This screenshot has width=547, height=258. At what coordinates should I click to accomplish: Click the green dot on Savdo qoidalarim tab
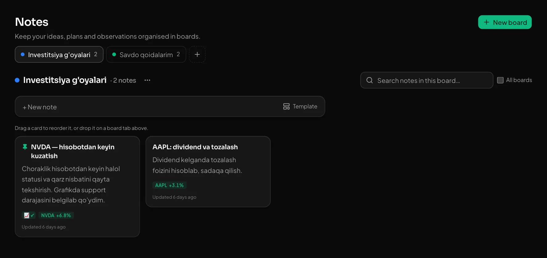pyautogui.click(x=114, y=54)
